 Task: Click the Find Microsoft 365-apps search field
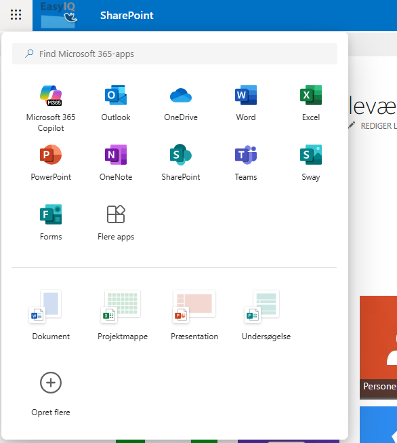coord(175,54)
